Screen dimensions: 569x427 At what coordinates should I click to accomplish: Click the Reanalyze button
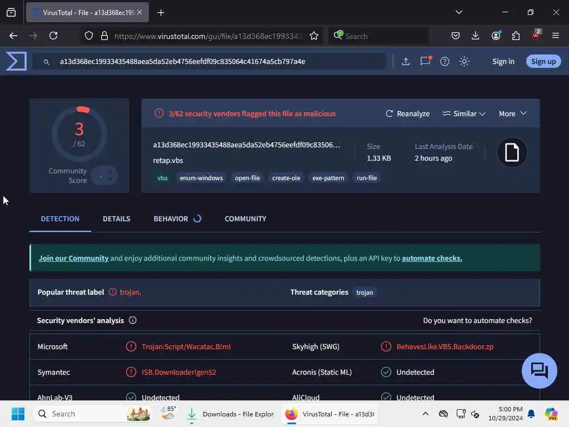pyautogui.click(x=407, y=113)
